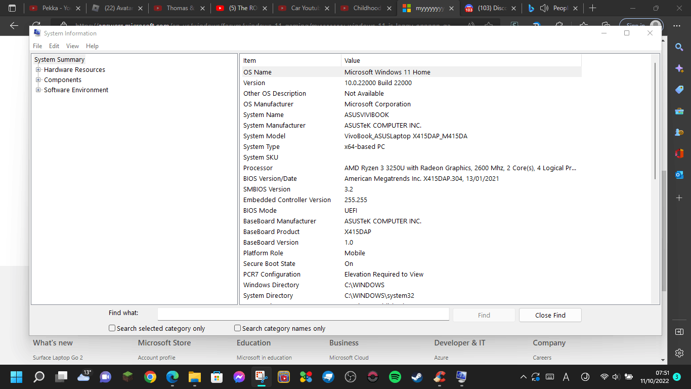
Task: Expand the Software Environment node
Action: (38, 90)
